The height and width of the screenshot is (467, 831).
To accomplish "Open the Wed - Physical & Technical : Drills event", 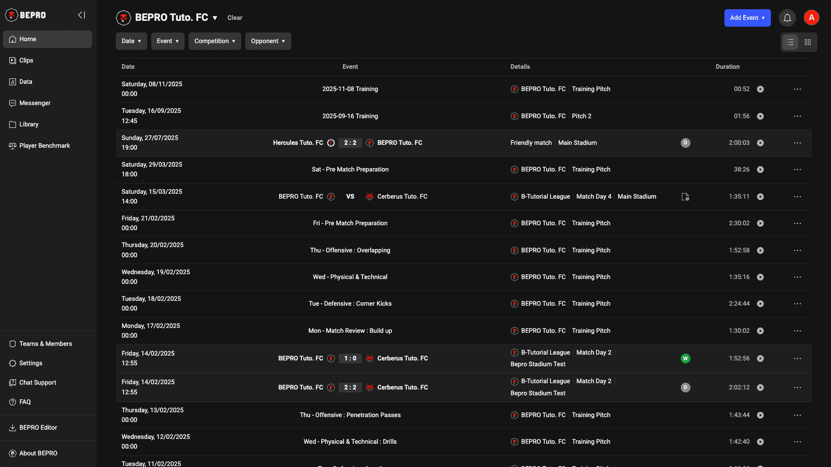I will coord(350,442).
